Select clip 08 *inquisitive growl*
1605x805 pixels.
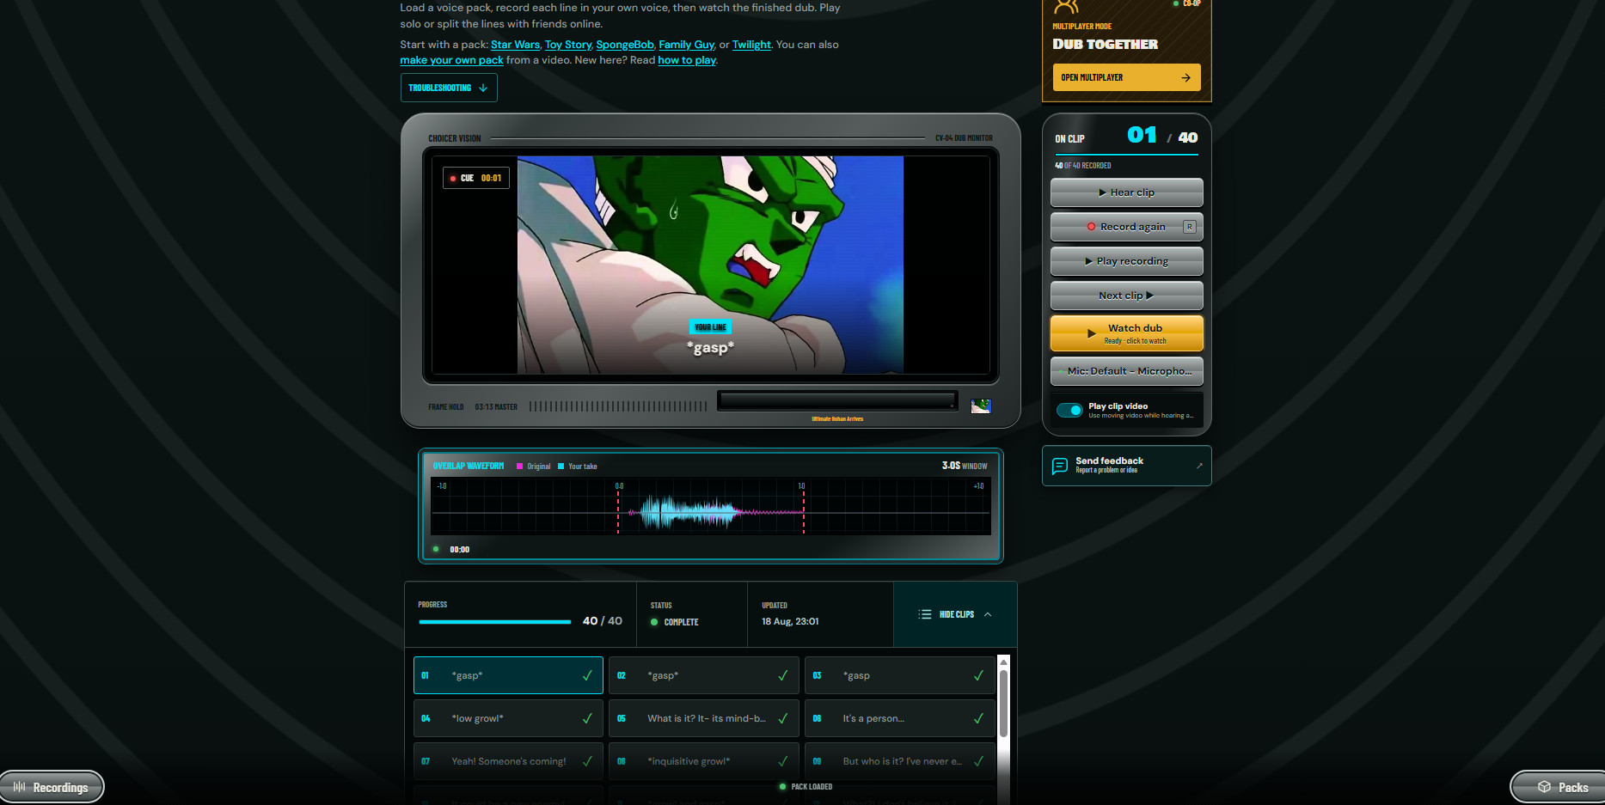(x=703, y=761)
